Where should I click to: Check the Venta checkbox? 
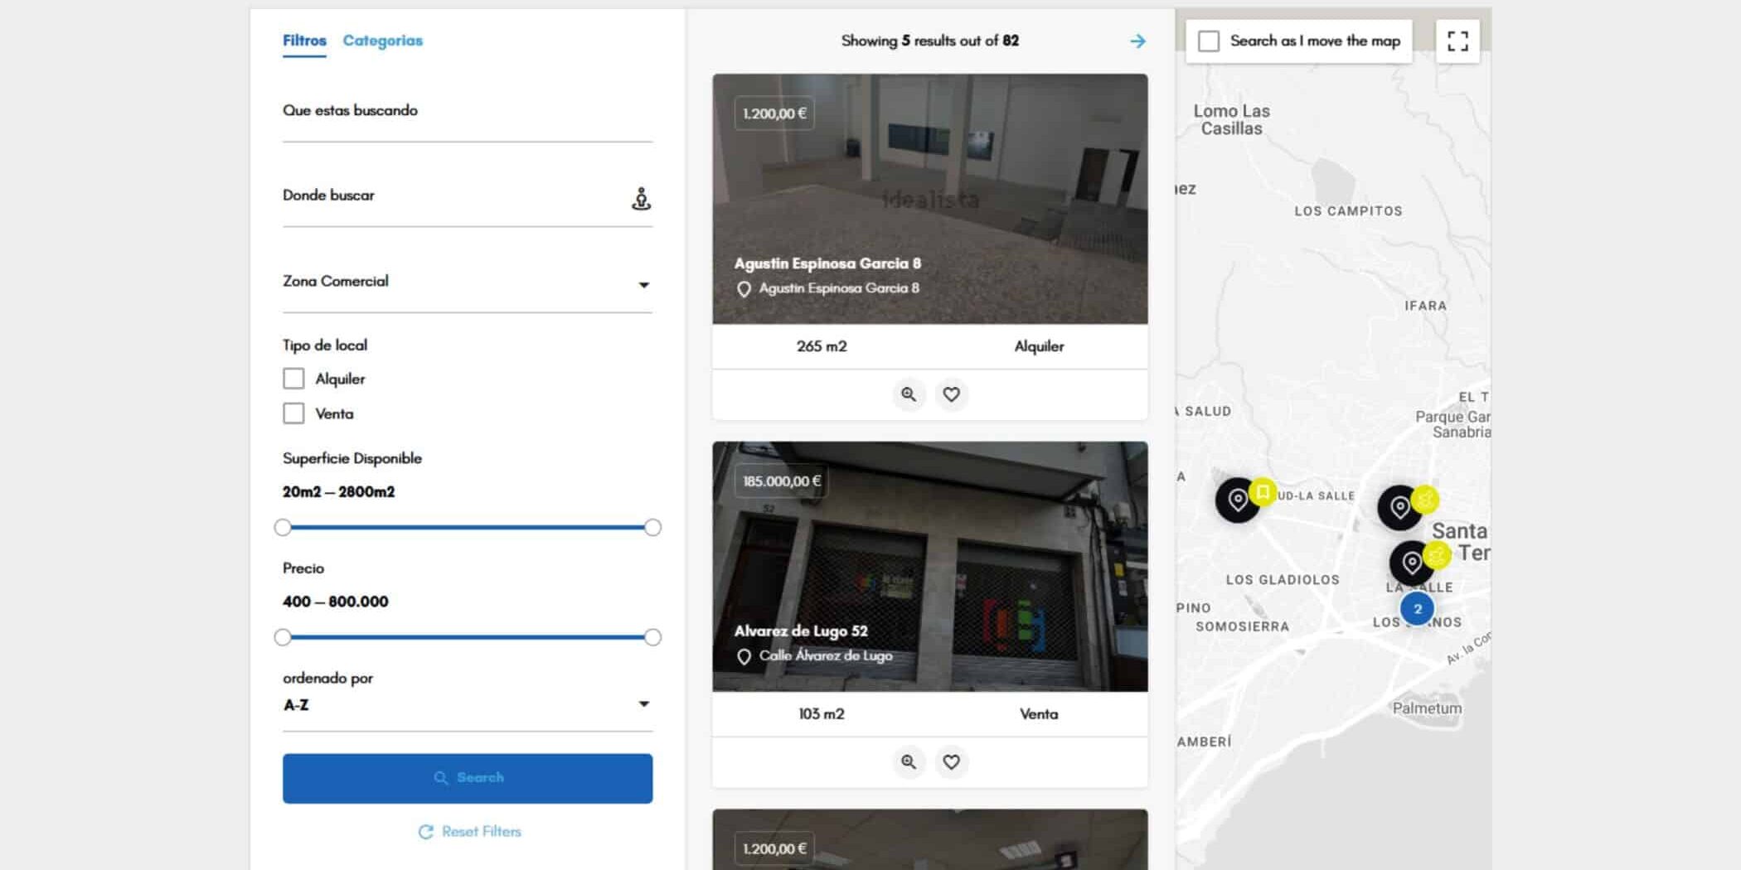coord(293,413)
